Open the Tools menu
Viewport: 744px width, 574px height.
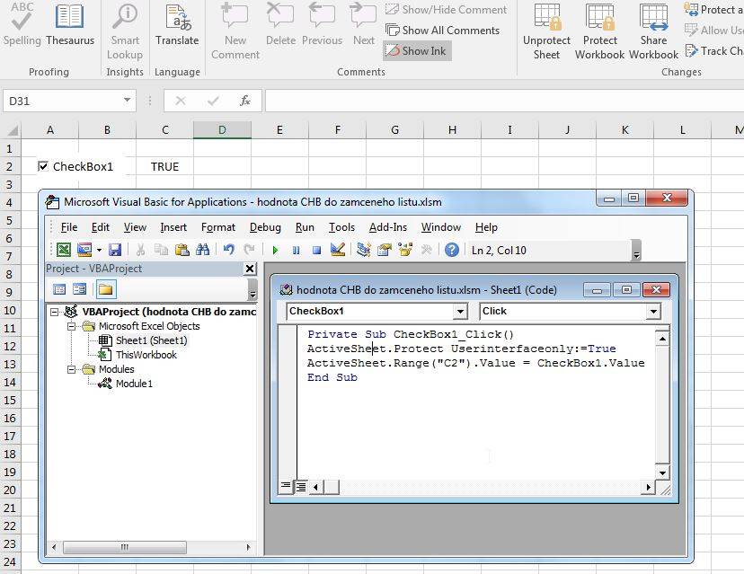click(341, 227)
